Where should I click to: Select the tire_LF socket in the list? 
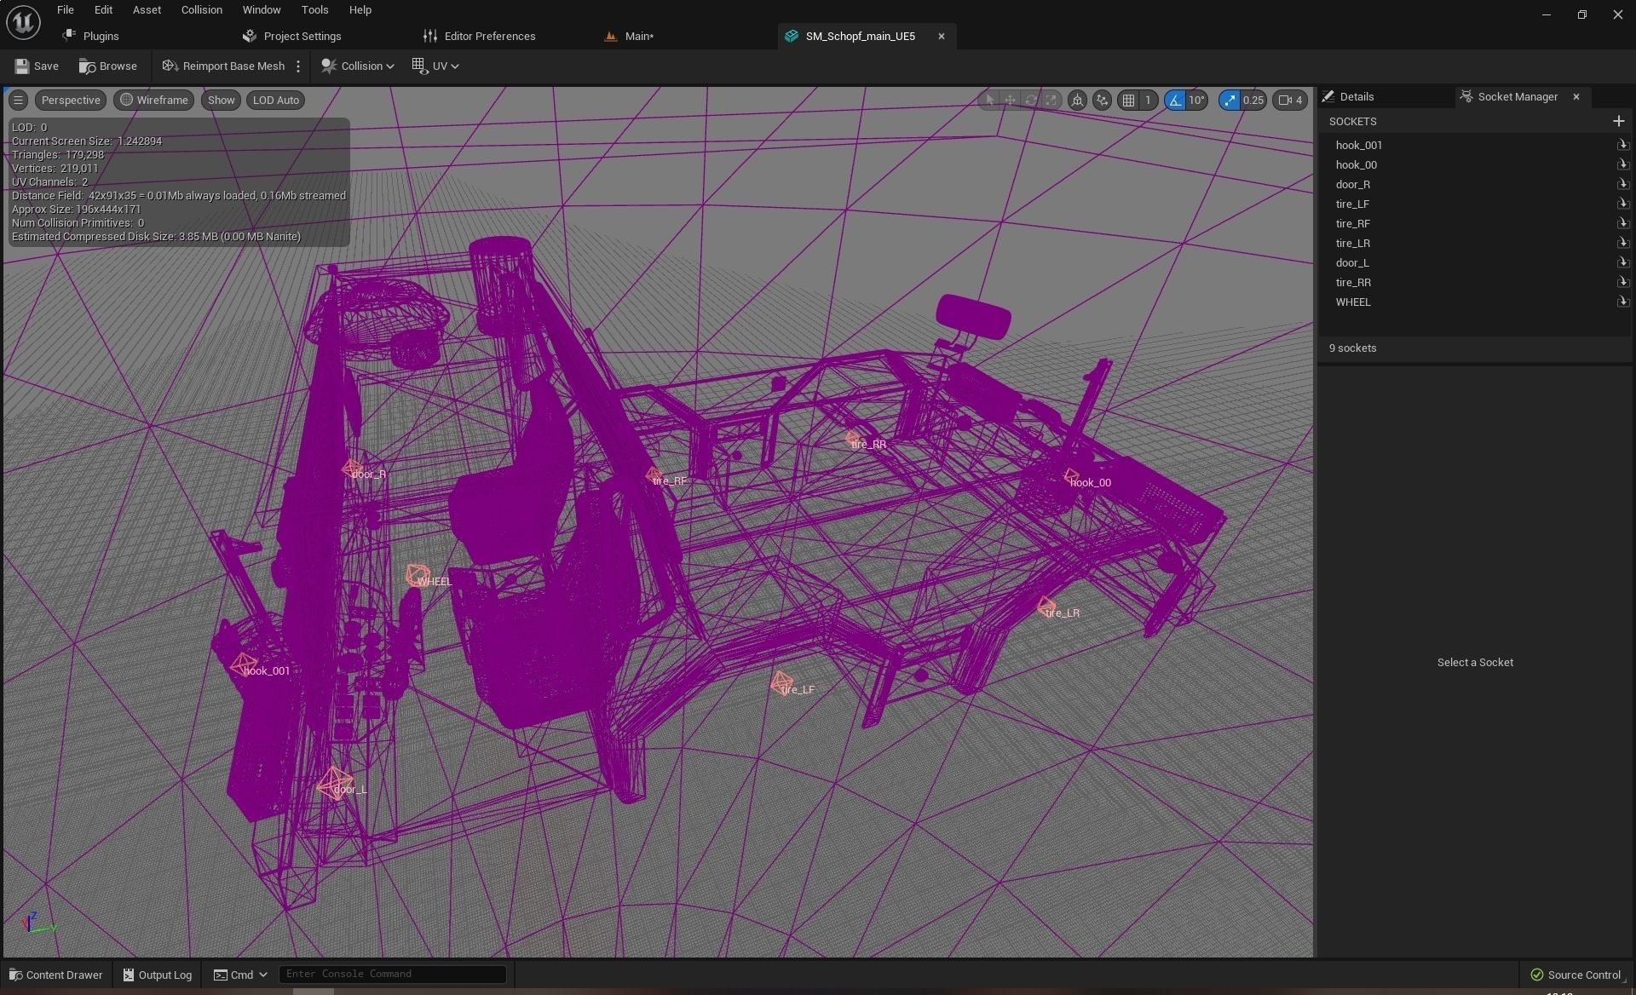coord(1352,204)
